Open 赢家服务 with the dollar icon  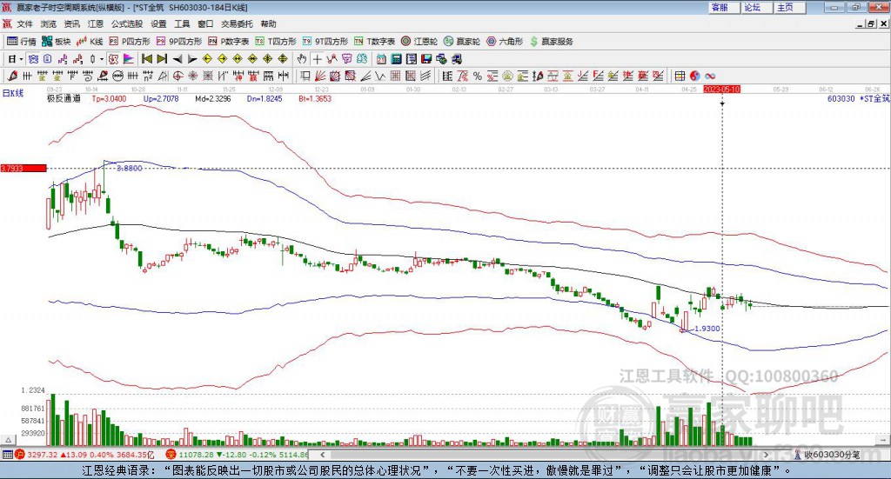click(551, 42)
